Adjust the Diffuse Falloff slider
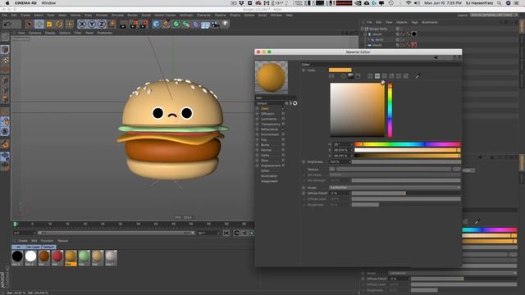This screenshot has height=295, width=525. (x=406, y=193)
